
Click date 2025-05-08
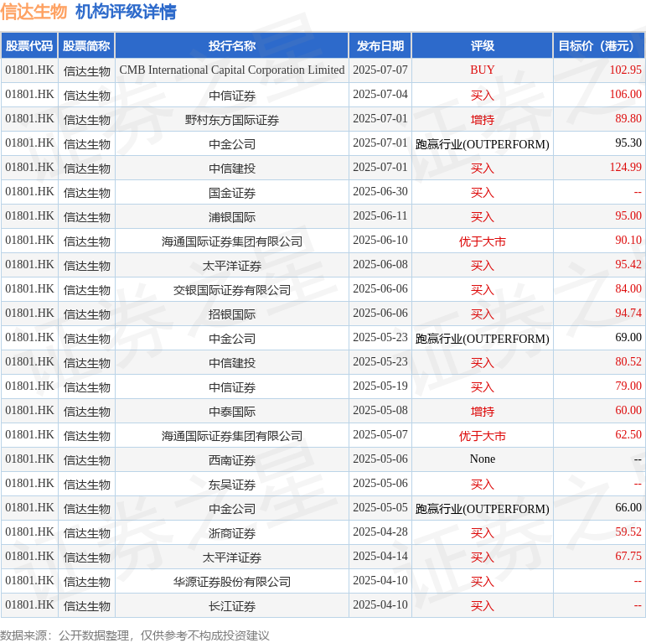(x=380, y=411)
